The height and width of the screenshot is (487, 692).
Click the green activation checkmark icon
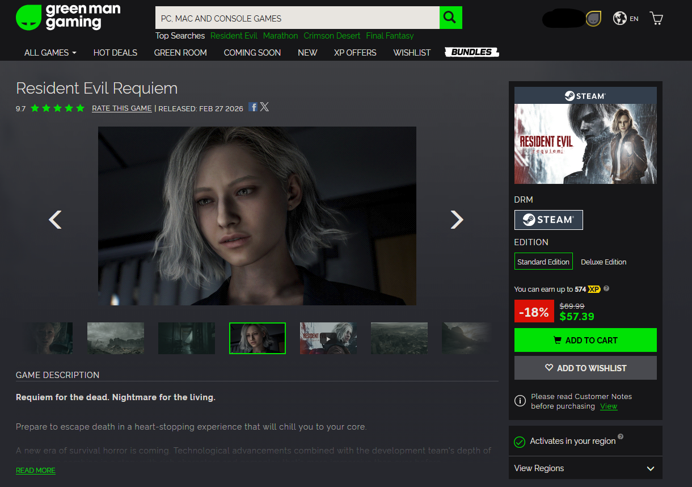pyautogui.click(x=519, y=442)
